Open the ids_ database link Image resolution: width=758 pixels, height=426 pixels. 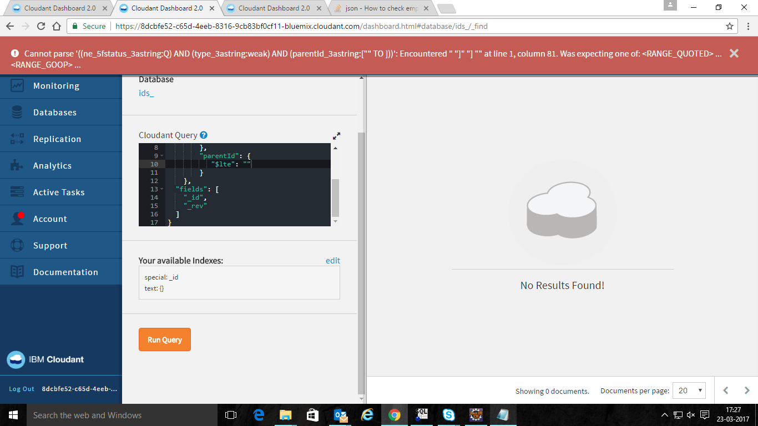pyautogui.click(x=146, y=93)
